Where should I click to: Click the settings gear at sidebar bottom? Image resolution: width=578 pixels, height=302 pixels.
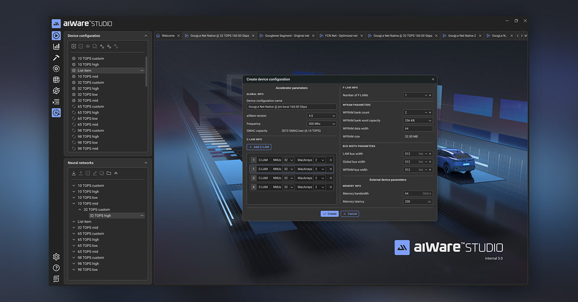click(56, 257)
